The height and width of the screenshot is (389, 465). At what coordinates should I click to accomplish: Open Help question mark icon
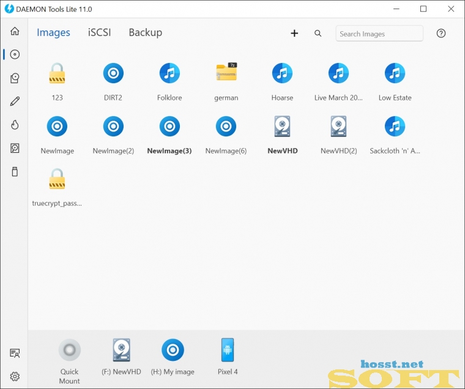(441, 33)
